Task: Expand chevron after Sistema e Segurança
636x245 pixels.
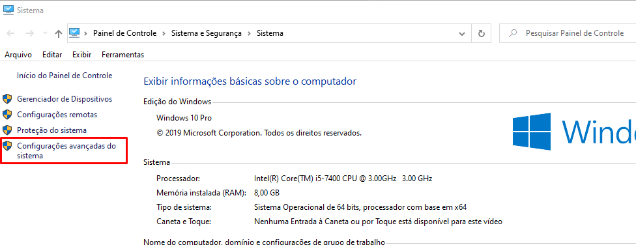Action: tap(249, 34)
